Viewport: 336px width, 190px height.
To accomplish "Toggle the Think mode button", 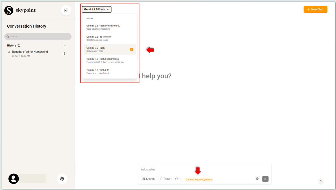I will point(165,179).
